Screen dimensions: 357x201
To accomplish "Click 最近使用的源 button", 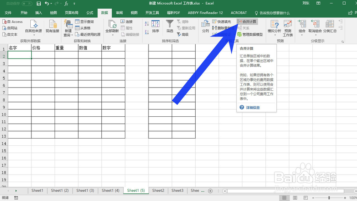I will tap(88, 34).
